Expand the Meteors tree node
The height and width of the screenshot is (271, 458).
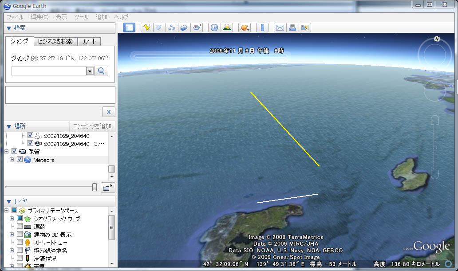tap(12, 159)
